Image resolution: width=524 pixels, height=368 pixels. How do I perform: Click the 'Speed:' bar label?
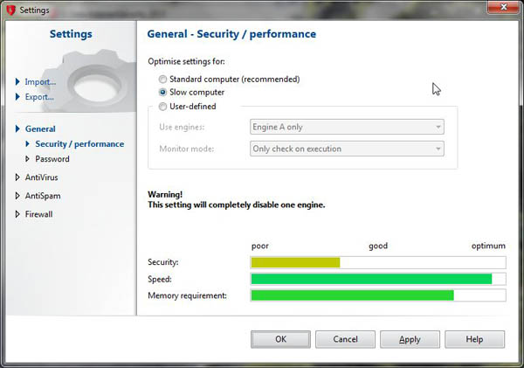(x=160, y=279)
